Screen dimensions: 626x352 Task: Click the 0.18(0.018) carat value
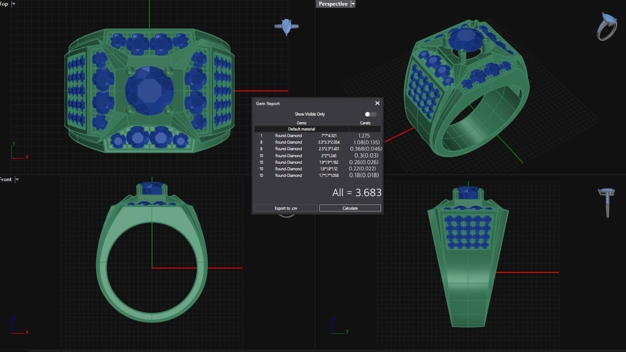[x=364, y=176]
